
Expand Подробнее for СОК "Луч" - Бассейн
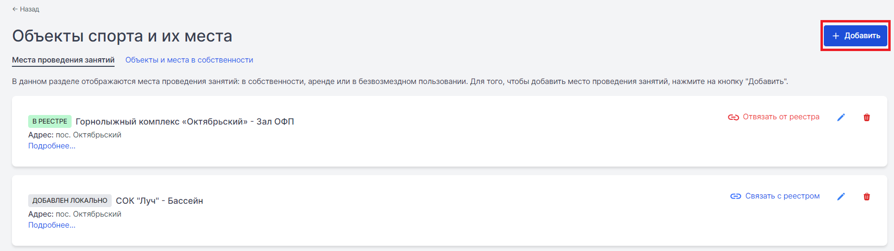52,225
